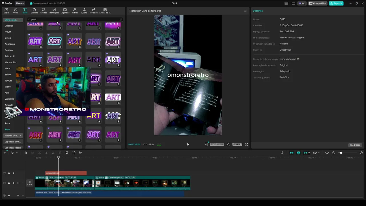Toggle the main track magnet

(x=292, y=153)
